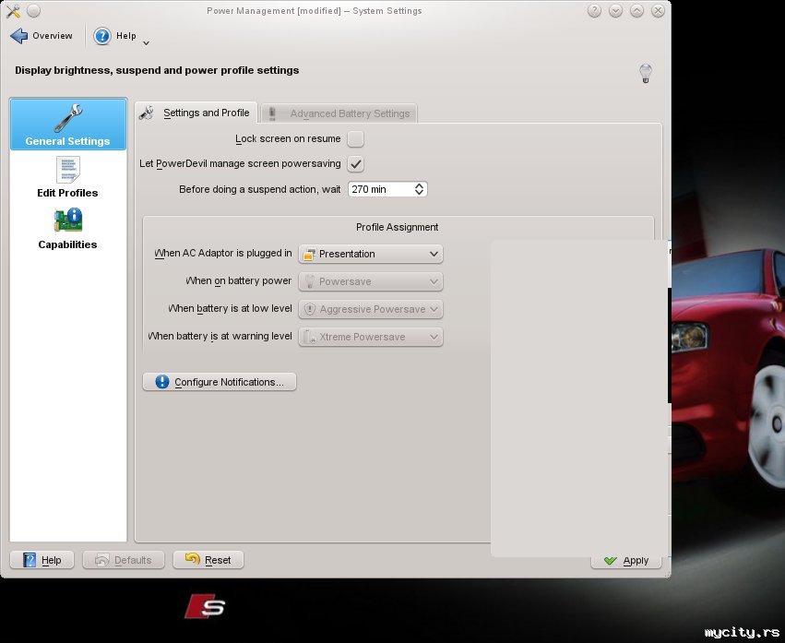785x643 pixels.
Task: Click the Overview back arrow icon
Action: pyautogui.click(x=19, y=36)
